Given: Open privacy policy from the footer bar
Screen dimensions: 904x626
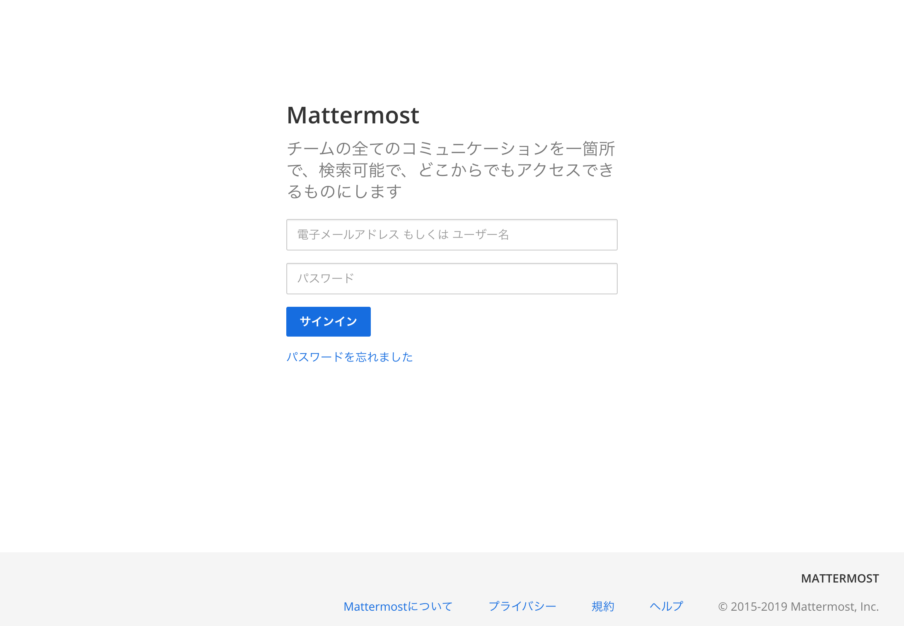Looking at the screenshot, I should (x=523, y=606).
